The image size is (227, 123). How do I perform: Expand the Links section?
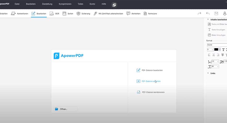[208, 73]
